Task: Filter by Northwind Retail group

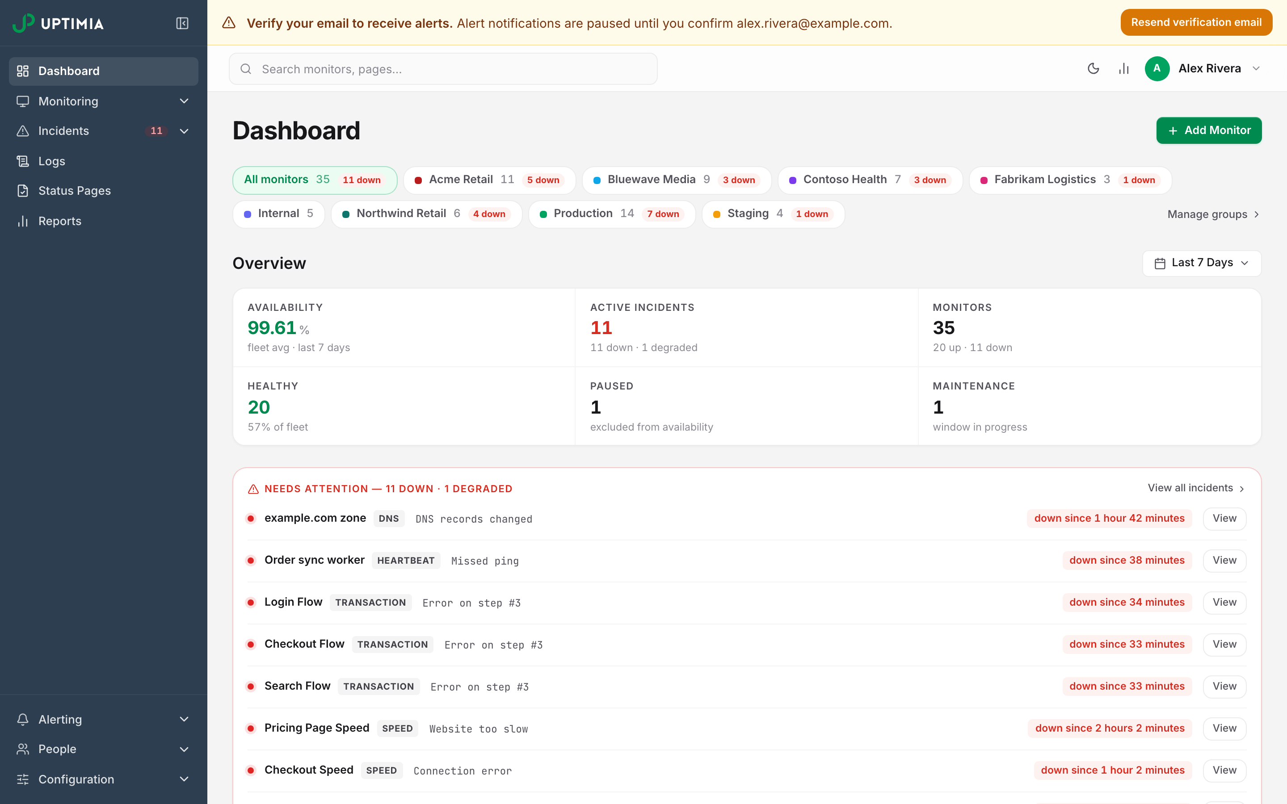Action: click(426, 214)
